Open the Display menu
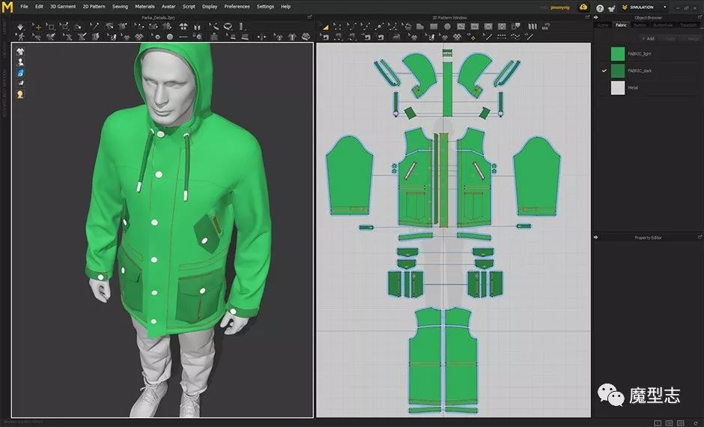The width and height of the screenshot is (704, 427). click(x=210, y=7)
